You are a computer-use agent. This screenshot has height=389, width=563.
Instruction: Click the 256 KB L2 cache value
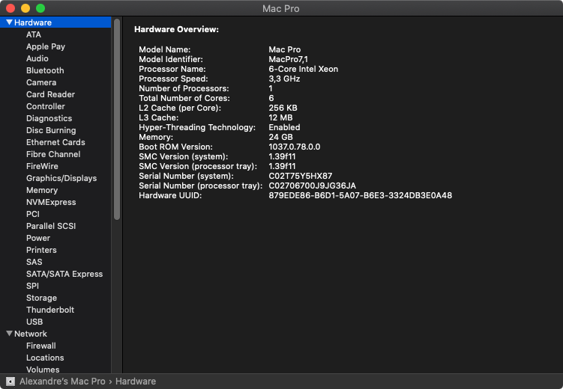(283, 108)
